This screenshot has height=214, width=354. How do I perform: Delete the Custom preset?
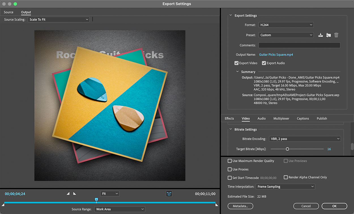point(336,35)
